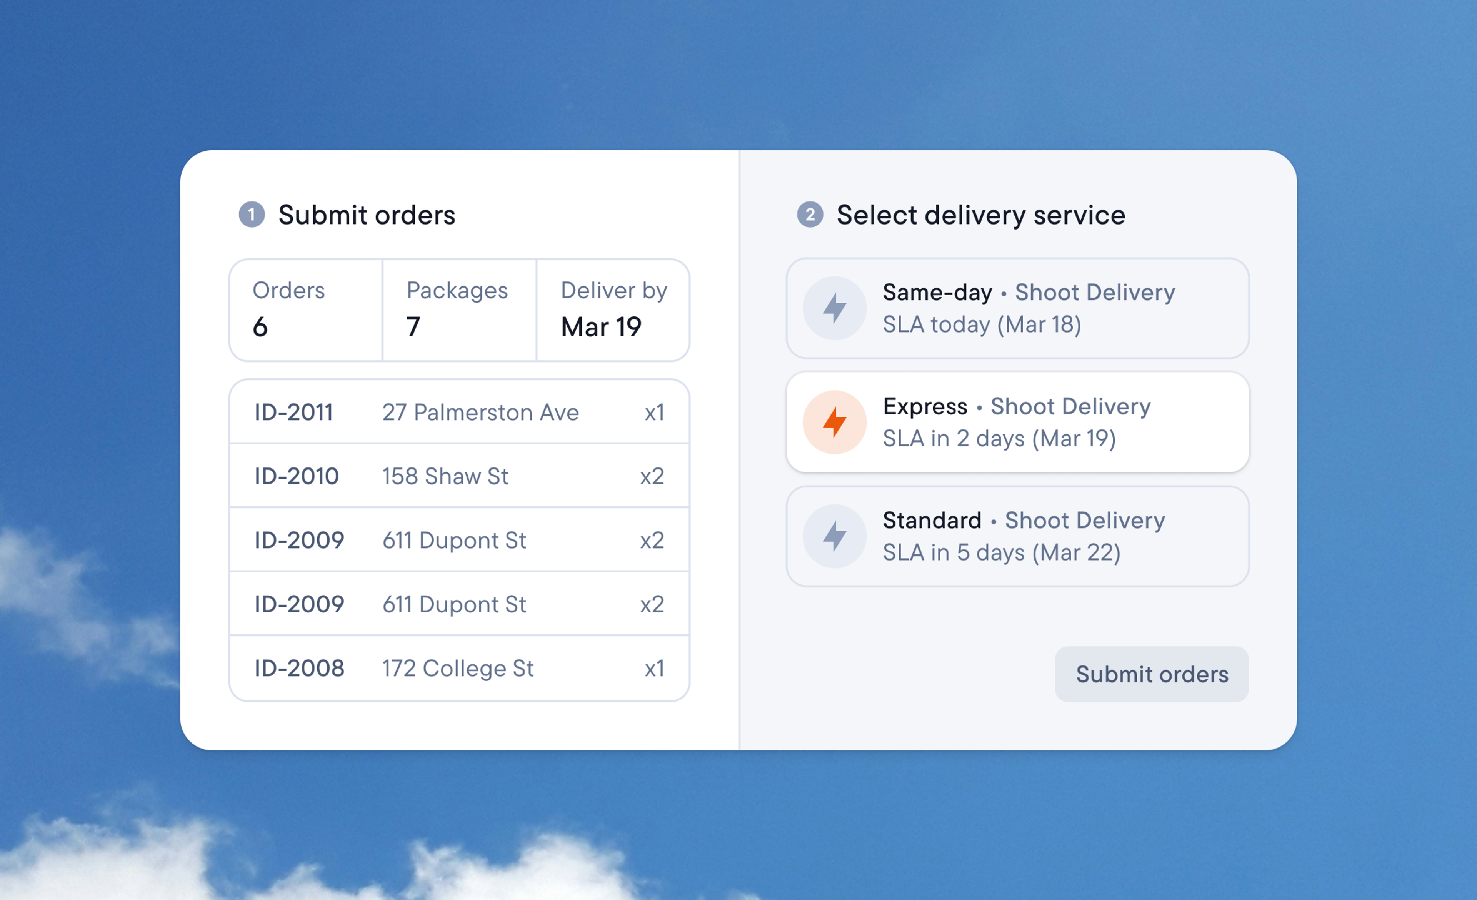Open order row ID-2011

(459, 412)
